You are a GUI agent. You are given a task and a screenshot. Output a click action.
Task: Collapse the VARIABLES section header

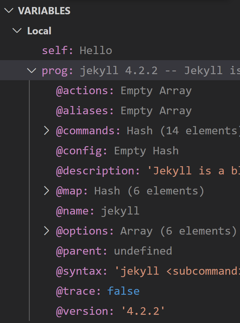[9, 11]
